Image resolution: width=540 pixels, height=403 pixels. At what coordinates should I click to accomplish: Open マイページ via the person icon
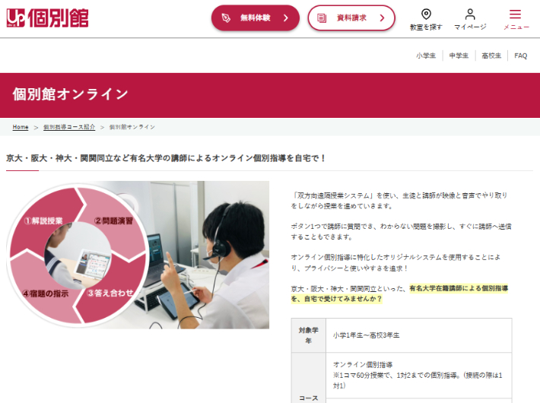[470, 14]
